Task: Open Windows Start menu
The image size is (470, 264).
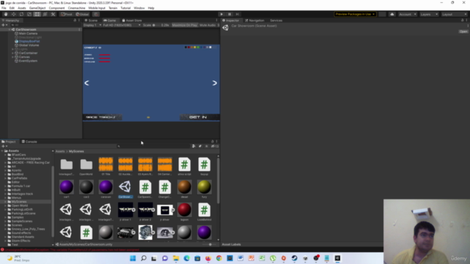Action: coord(133,258)
